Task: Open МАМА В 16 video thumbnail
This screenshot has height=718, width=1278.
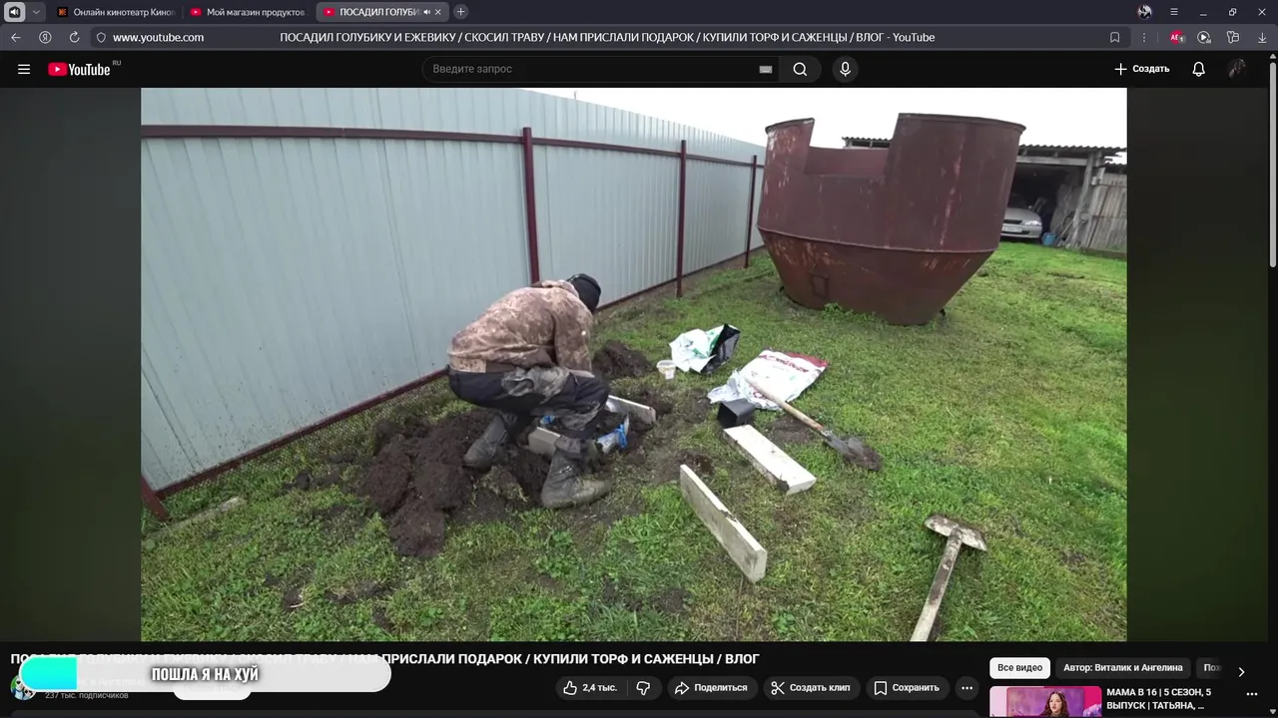Action: coord(1045,702)
